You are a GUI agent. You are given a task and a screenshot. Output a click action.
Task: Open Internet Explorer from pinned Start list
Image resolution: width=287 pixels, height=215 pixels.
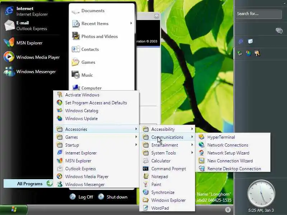click(x=27, y=11)
